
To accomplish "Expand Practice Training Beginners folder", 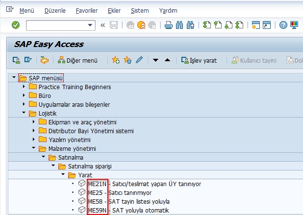I will pos(24,87).
